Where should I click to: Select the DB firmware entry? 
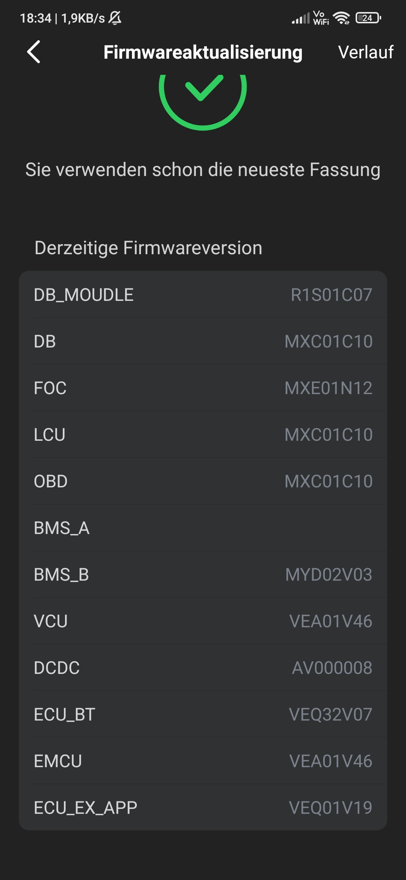point(203,341)
